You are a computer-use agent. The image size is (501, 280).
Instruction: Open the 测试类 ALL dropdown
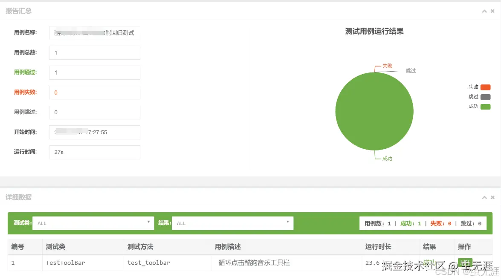(93, 223)
